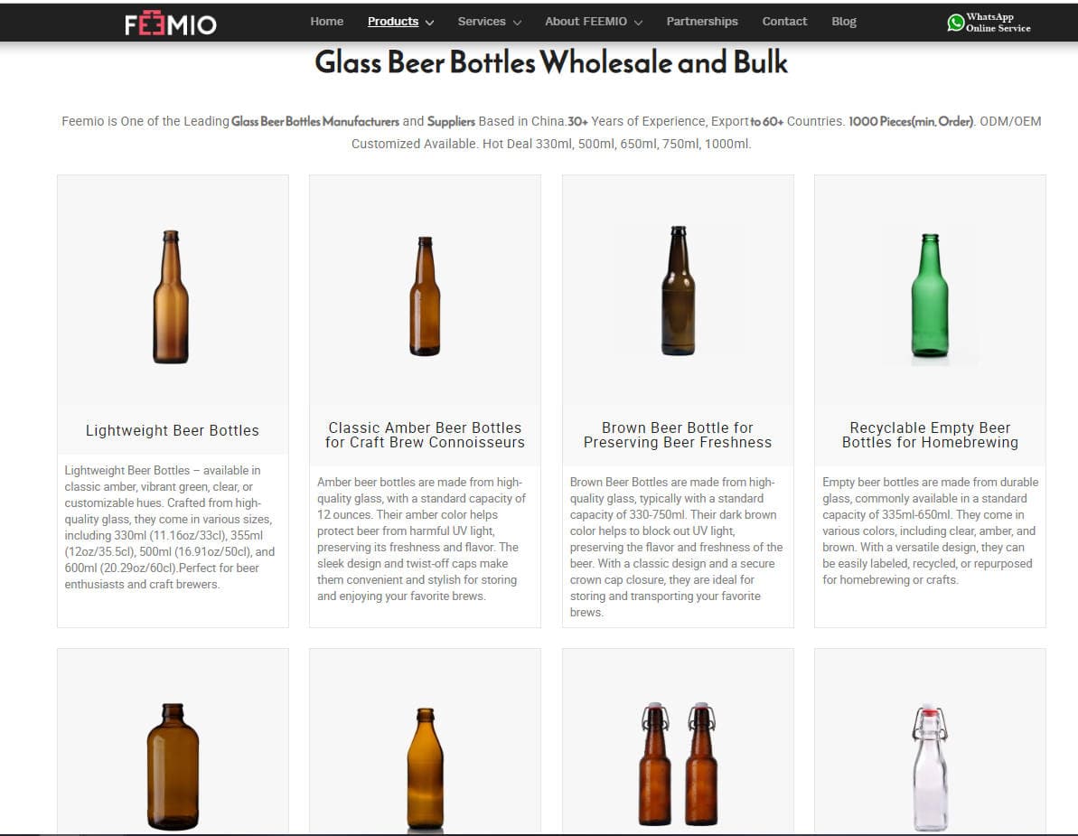
Task: Click the Lightweight amber bottle image
Action: 171,296
